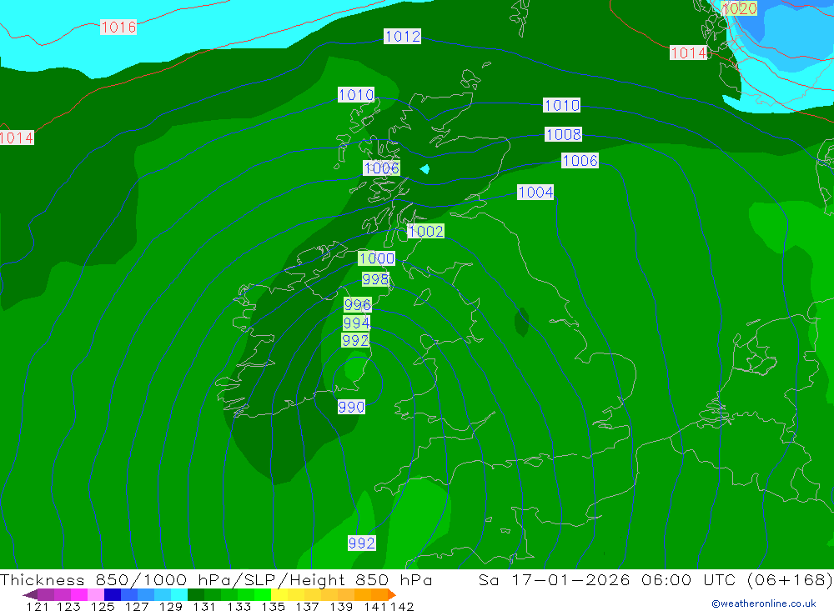
Task: Select the 1008 isobar label
Action: pyautogui.click(x=563, y=134)
